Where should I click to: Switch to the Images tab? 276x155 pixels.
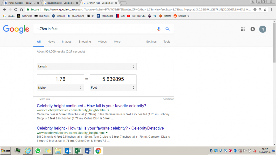click(x=67, y=42)
